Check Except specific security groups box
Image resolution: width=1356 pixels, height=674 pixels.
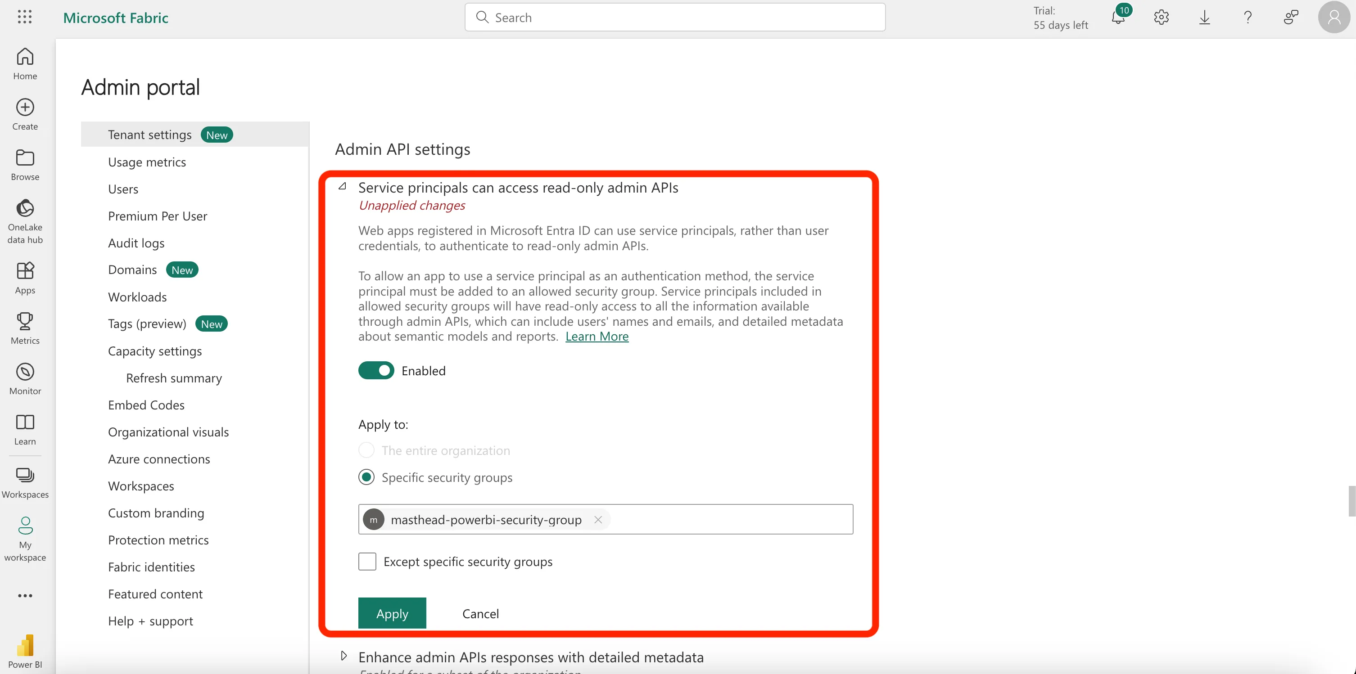coord(367,562)
